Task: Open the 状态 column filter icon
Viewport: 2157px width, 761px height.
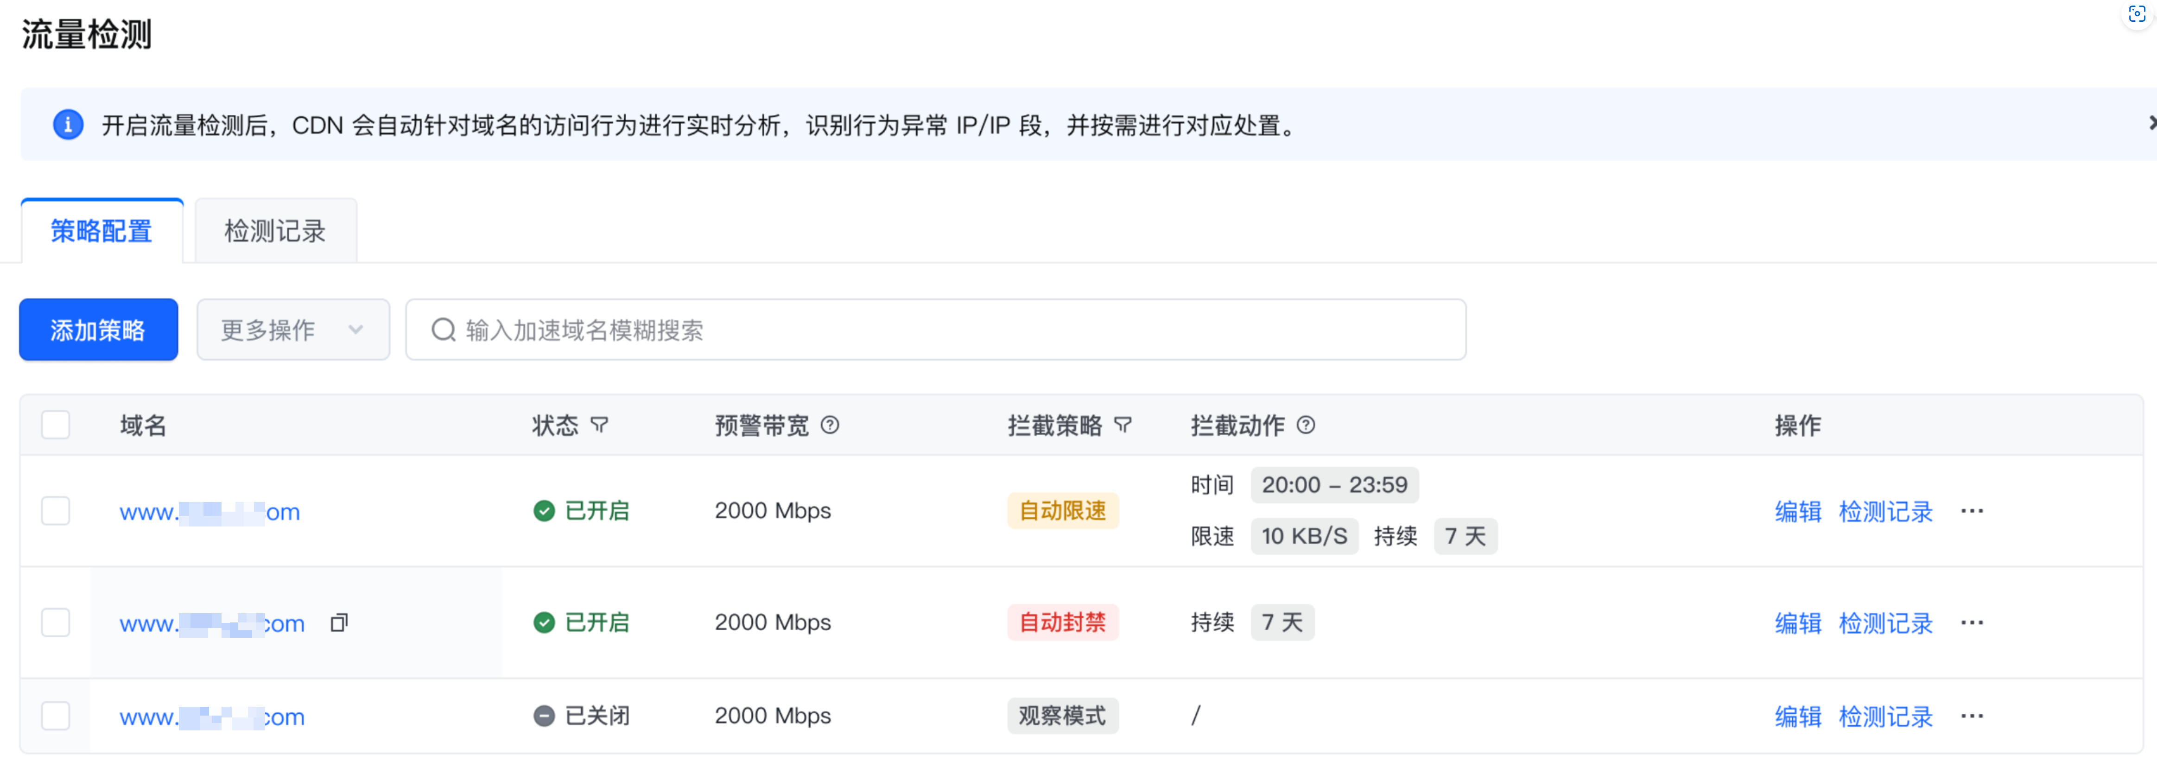Action: tap(600, 425)
